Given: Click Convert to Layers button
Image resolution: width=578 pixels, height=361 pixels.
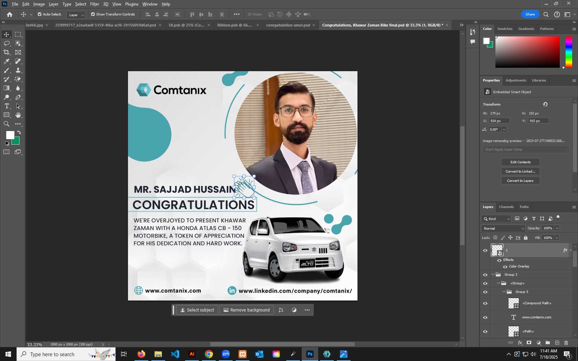Looking at the screenshot, I should [x=520, y=181].
